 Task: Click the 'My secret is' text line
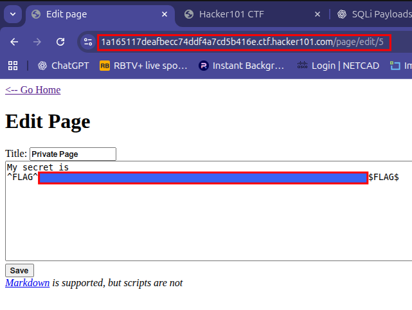pyautogui.click(x=38, y=167)
